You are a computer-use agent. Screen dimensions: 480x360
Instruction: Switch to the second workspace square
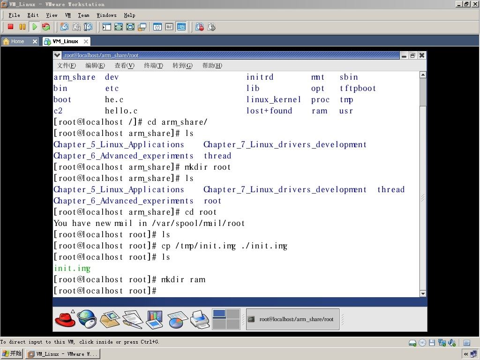pyautogui.click(x=233, y=314)
